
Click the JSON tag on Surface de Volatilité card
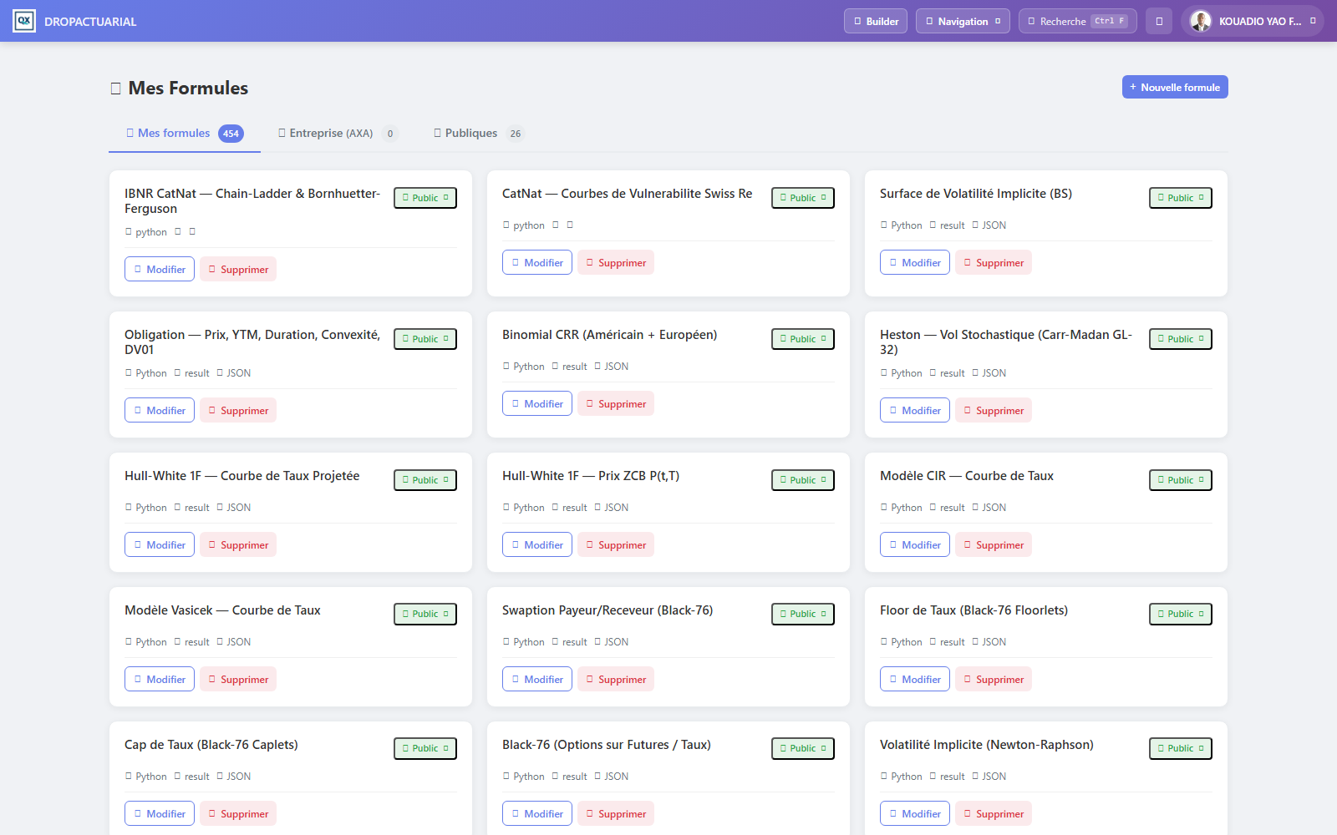pyautogui.click(x=989, y=225)
